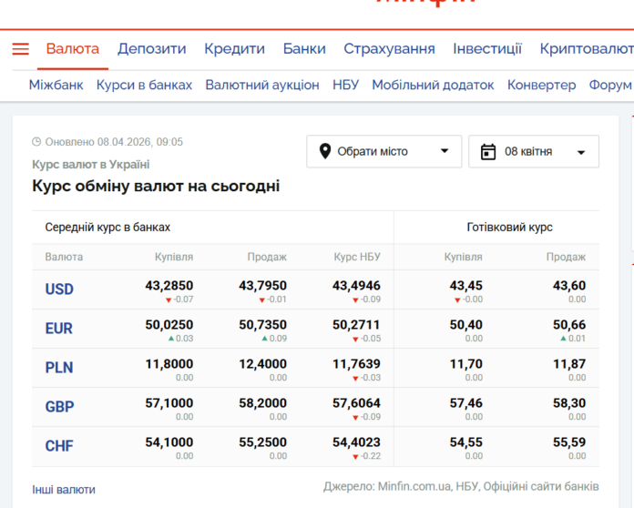
Task: Click the 'Міжбанк' submenu link
Action: tap(56, 85)
